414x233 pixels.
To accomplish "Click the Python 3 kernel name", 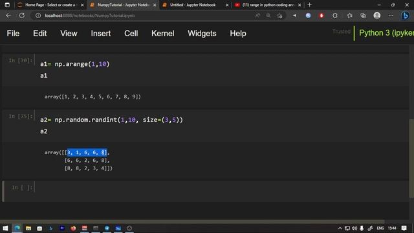I will [x=386, y=33].
